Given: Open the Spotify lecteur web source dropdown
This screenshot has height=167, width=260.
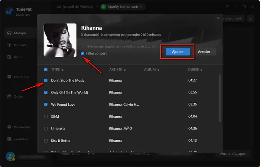Looking at the screenshot, I should pos(123,7).
